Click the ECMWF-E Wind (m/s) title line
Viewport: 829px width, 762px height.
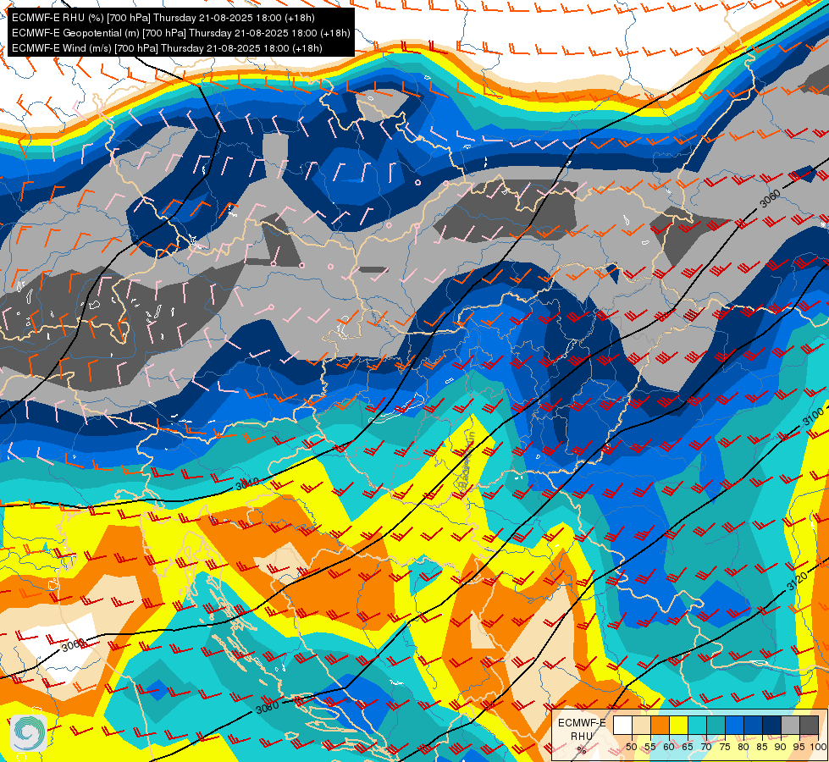167,48
